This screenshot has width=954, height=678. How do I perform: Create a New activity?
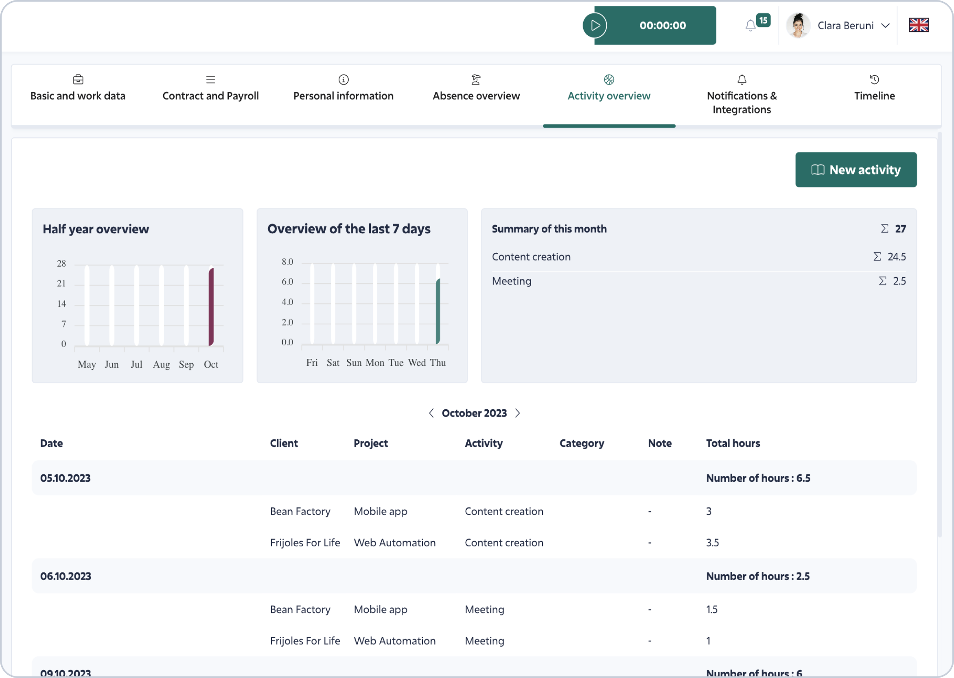pyautogui.click(x=856, y=169)
